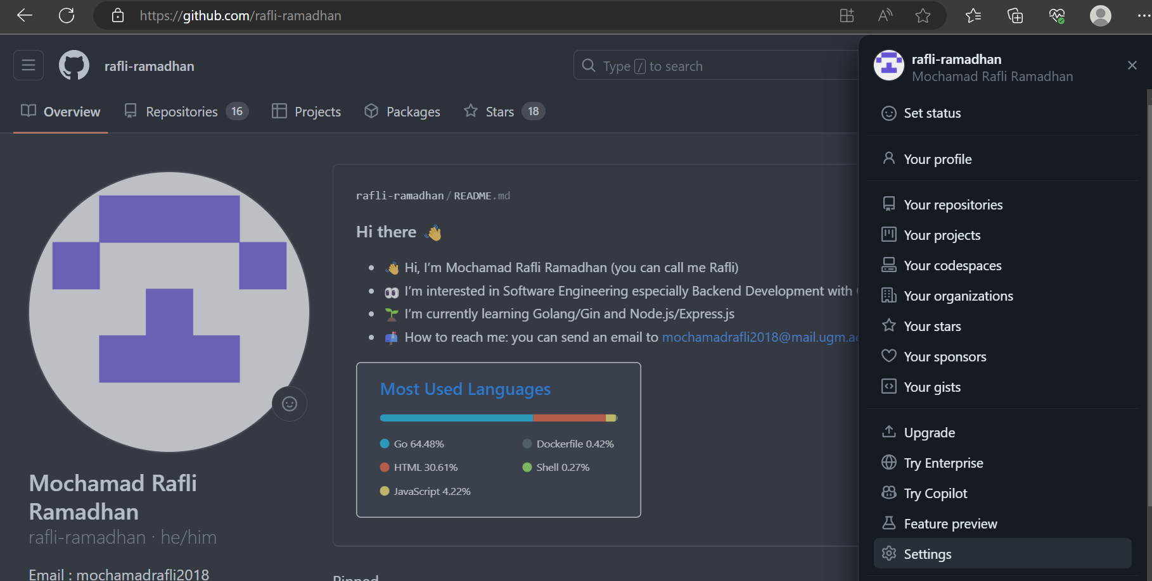
Task: Open browser Collections icon
Action: click(x=1015, y=16)
